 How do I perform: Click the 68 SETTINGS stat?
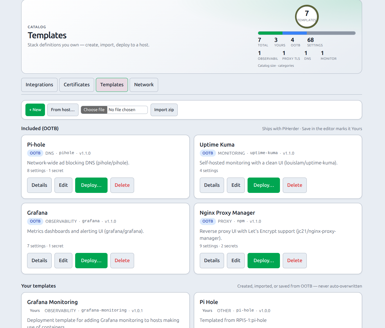pyautogui.click(x=315, y=42)
